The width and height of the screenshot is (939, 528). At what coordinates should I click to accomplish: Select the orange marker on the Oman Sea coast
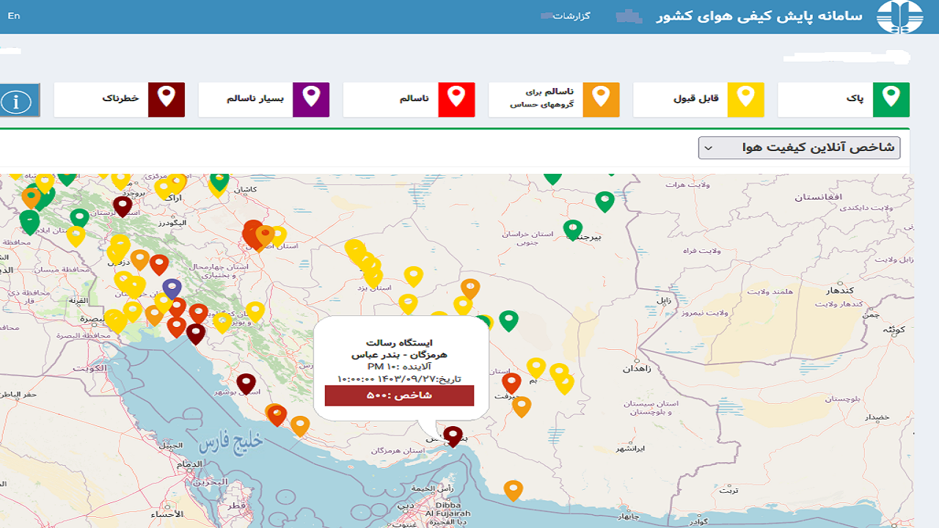click(514, 491)
